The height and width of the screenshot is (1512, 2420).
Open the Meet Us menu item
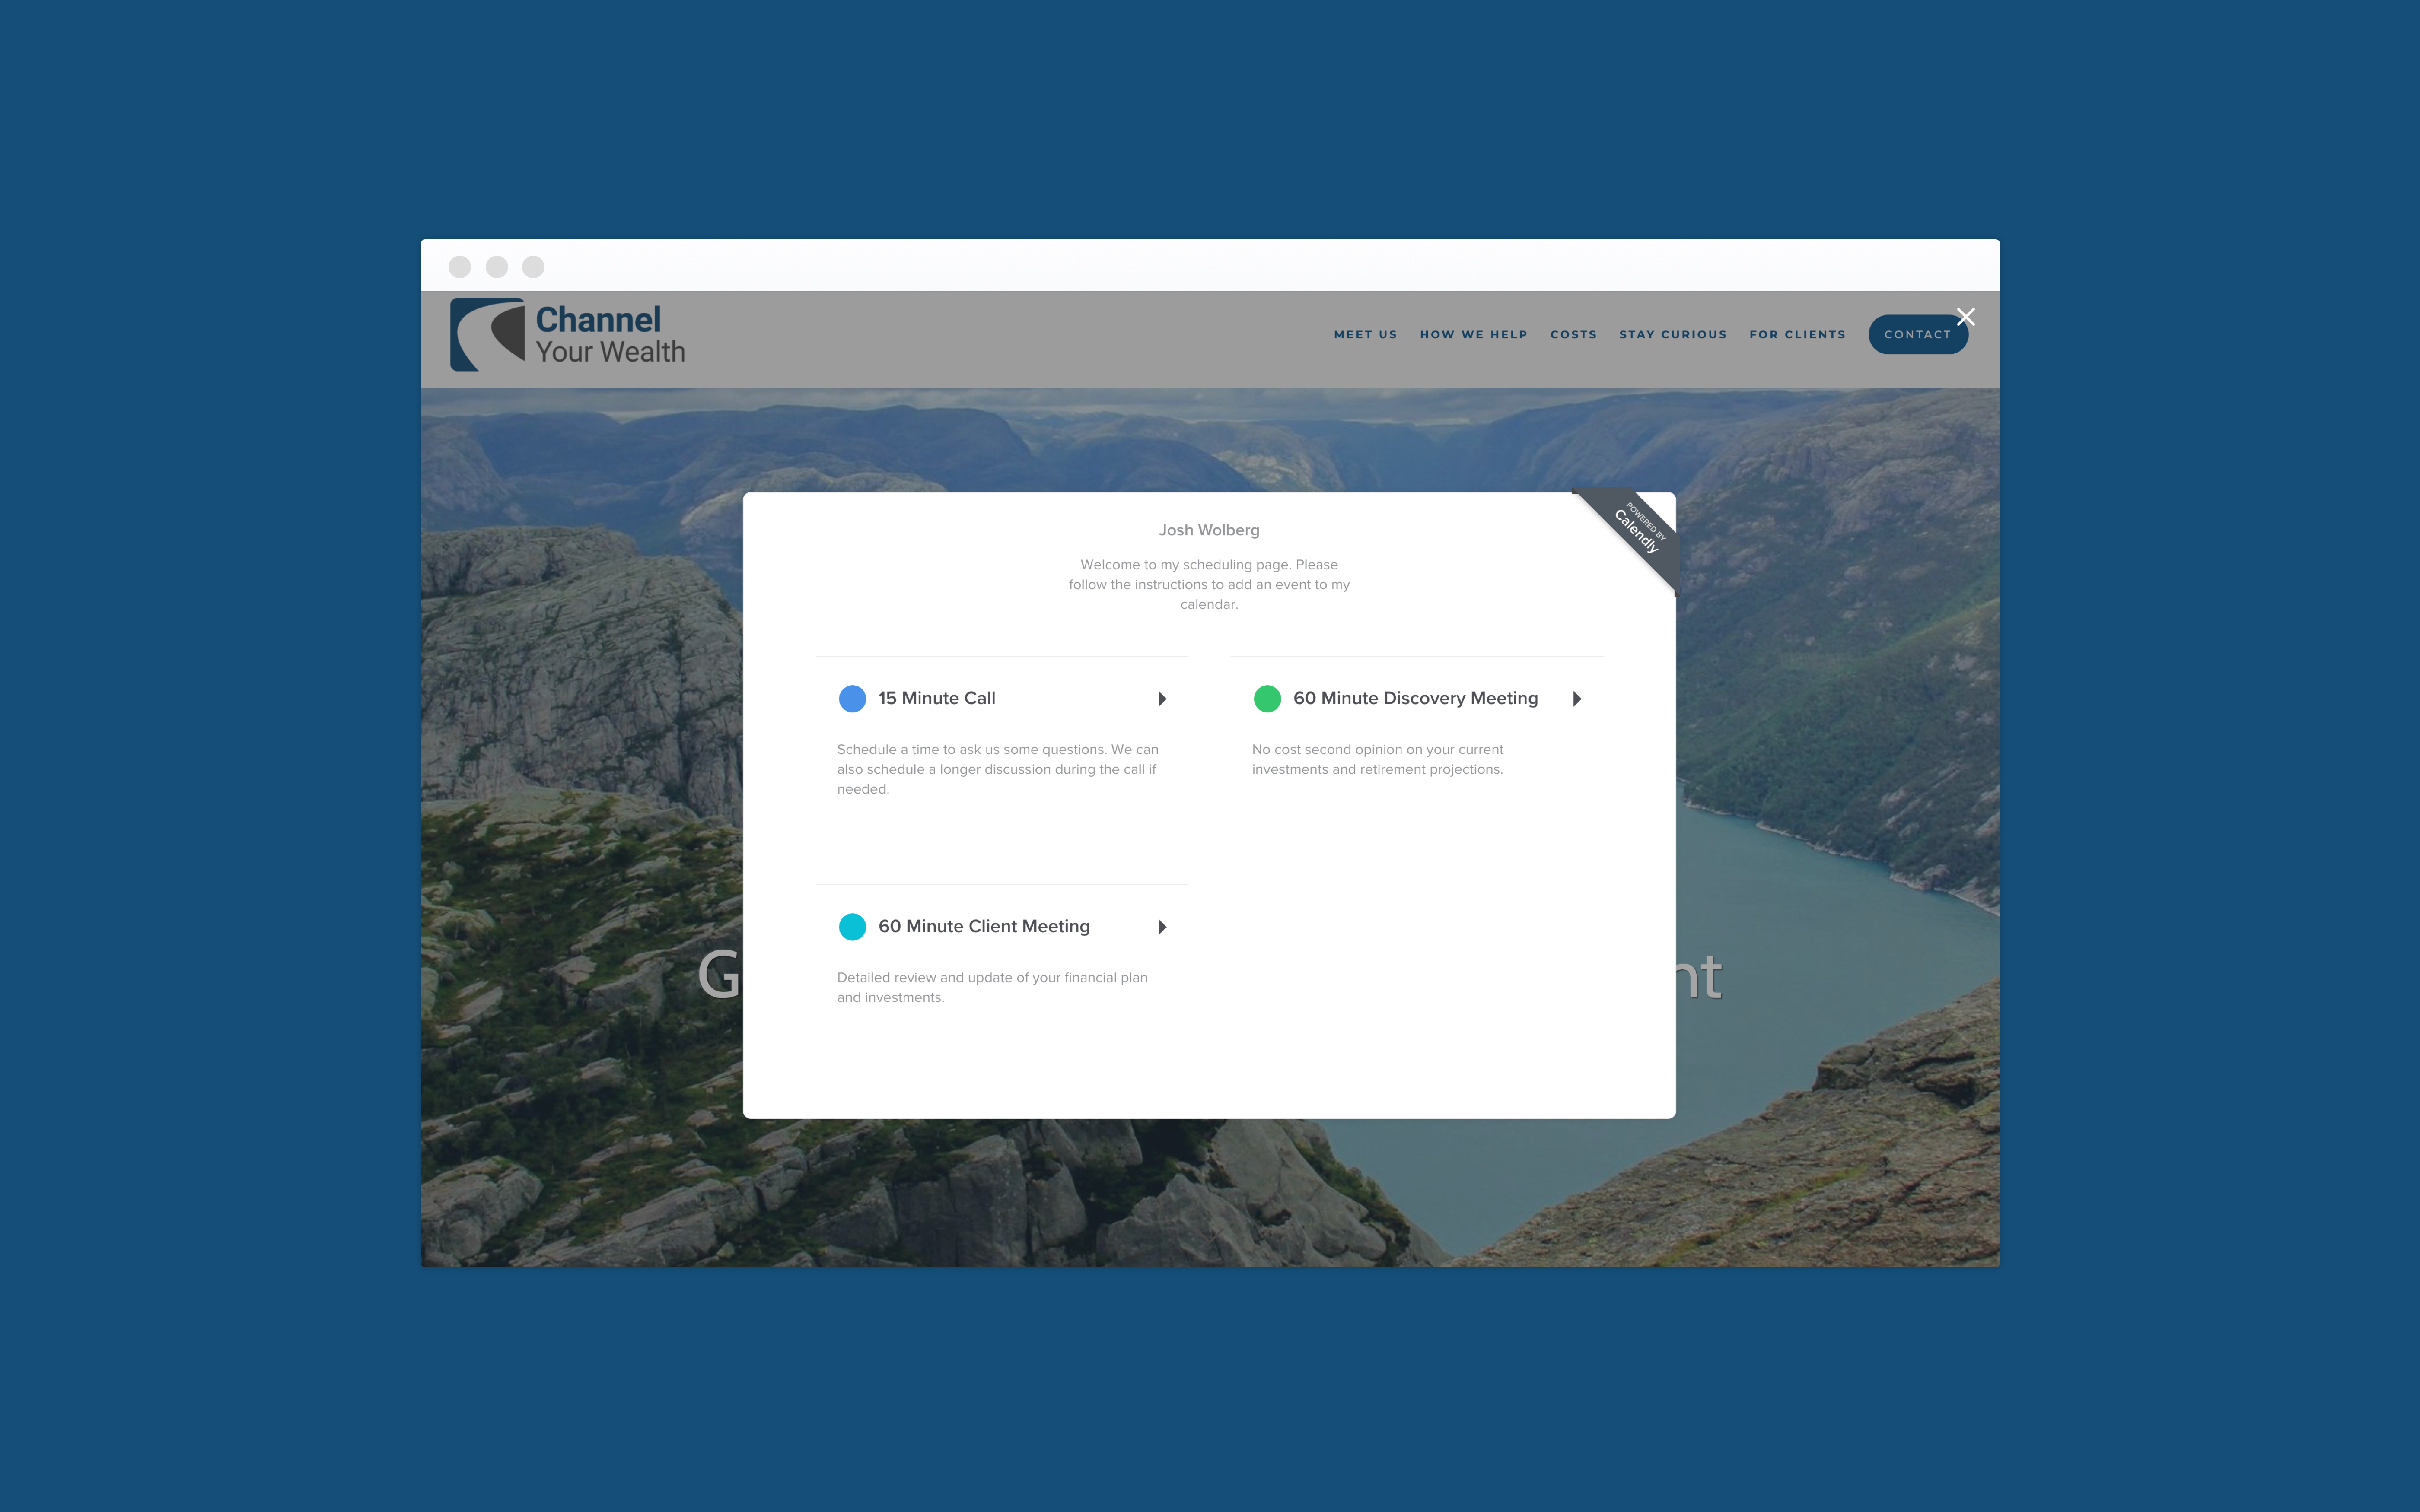point(1365,335)
